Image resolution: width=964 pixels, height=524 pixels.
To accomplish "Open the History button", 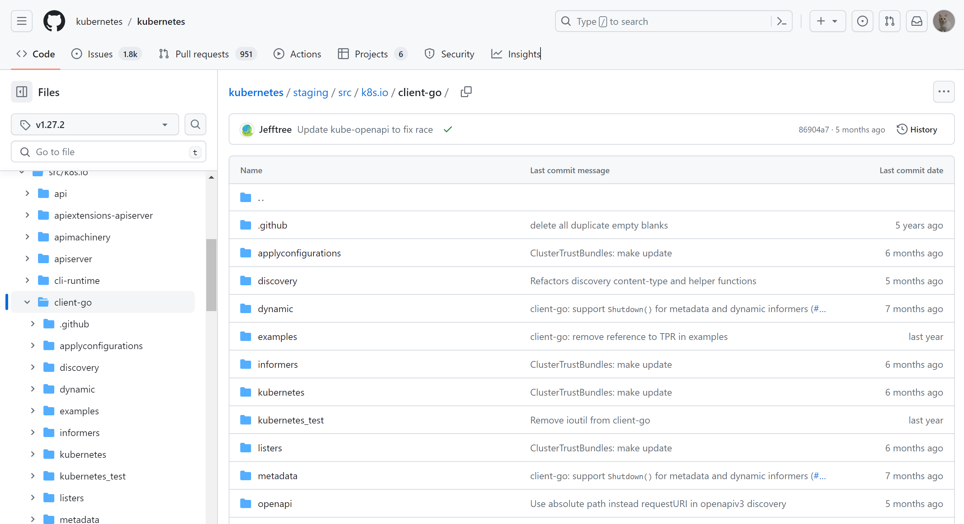I will pyautogui.click(x=916, y=130).
